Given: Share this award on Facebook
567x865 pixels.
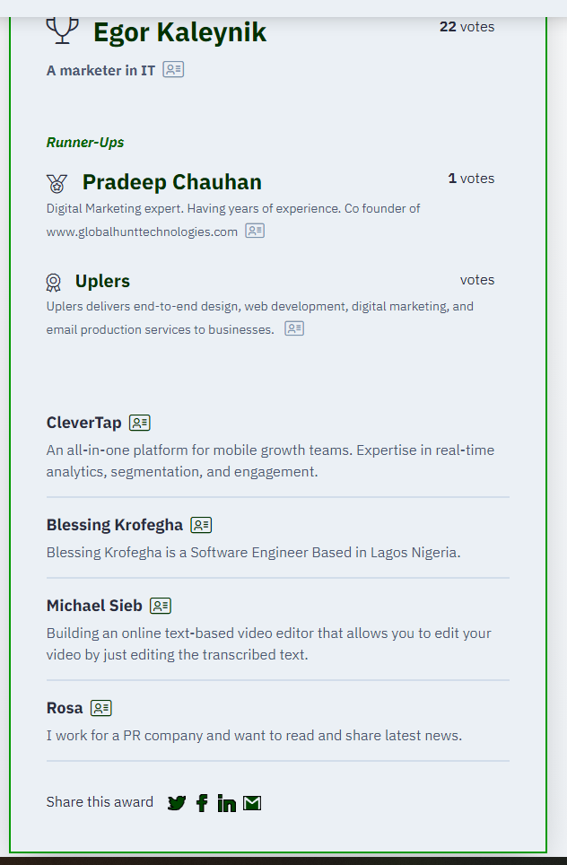Looking at the screenshot, I should pos(202,803).
